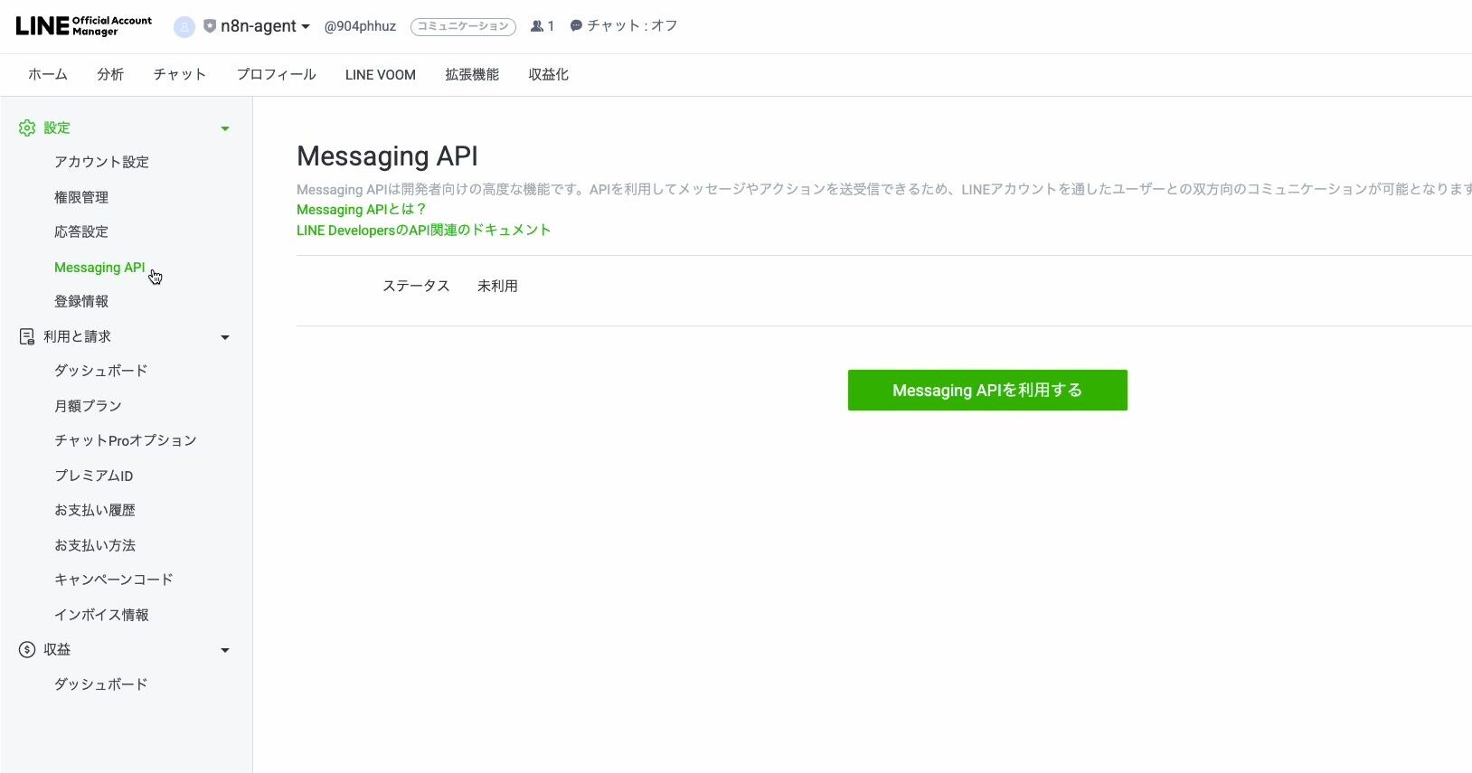This screenshot has width=1472, height=773.
Task: Open プレミアムID in sidebar
Action: pyautogui.click(x=94, y=476)
